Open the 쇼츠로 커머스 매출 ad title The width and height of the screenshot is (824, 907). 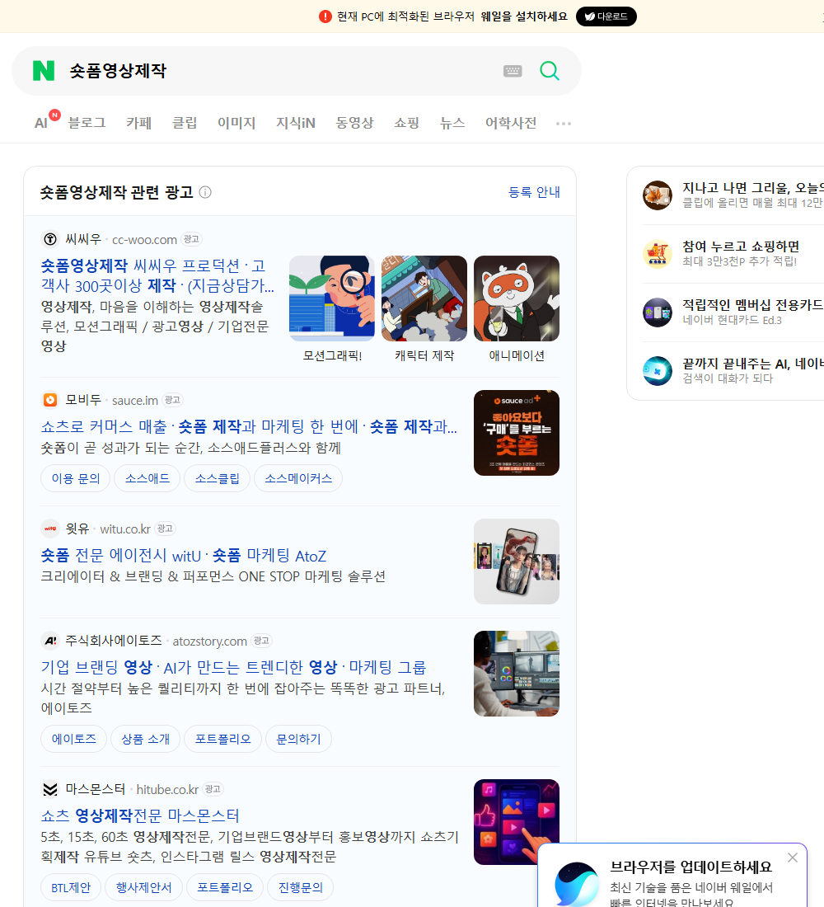point(249,426)
